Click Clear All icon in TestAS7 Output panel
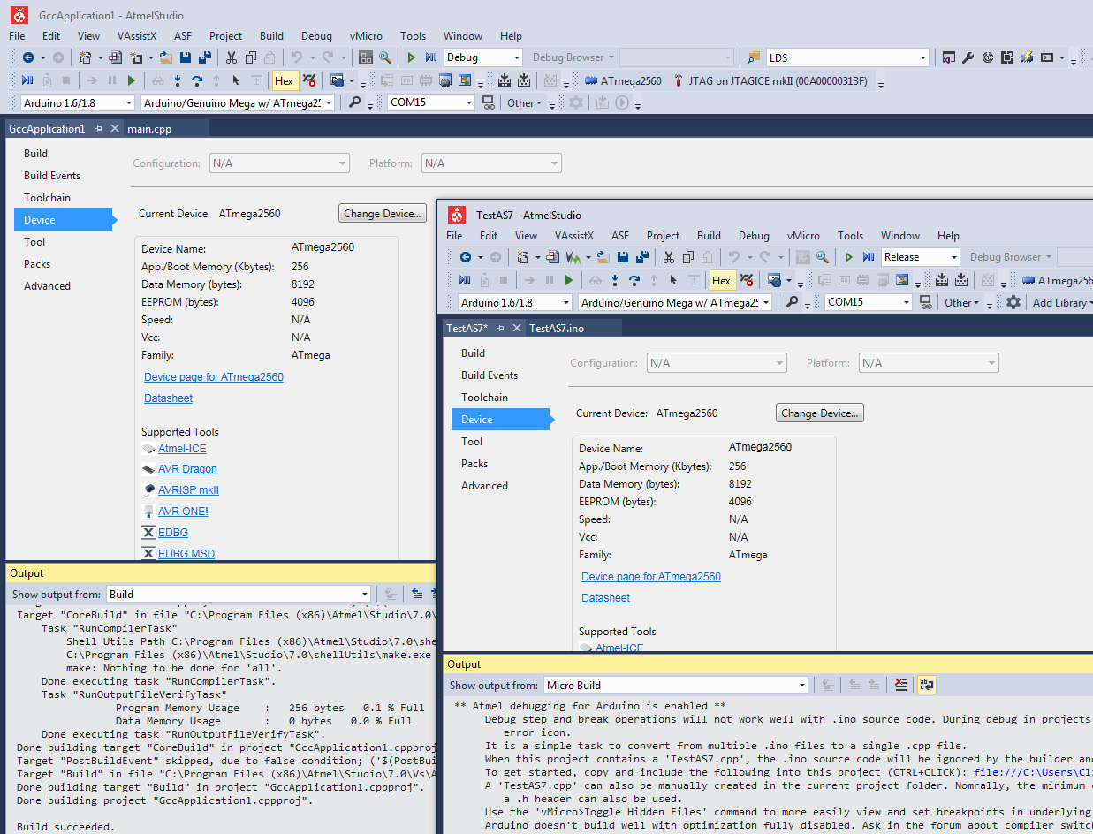Image resolution: width=1093 pixels, height=834 pixels. [900, 685]
